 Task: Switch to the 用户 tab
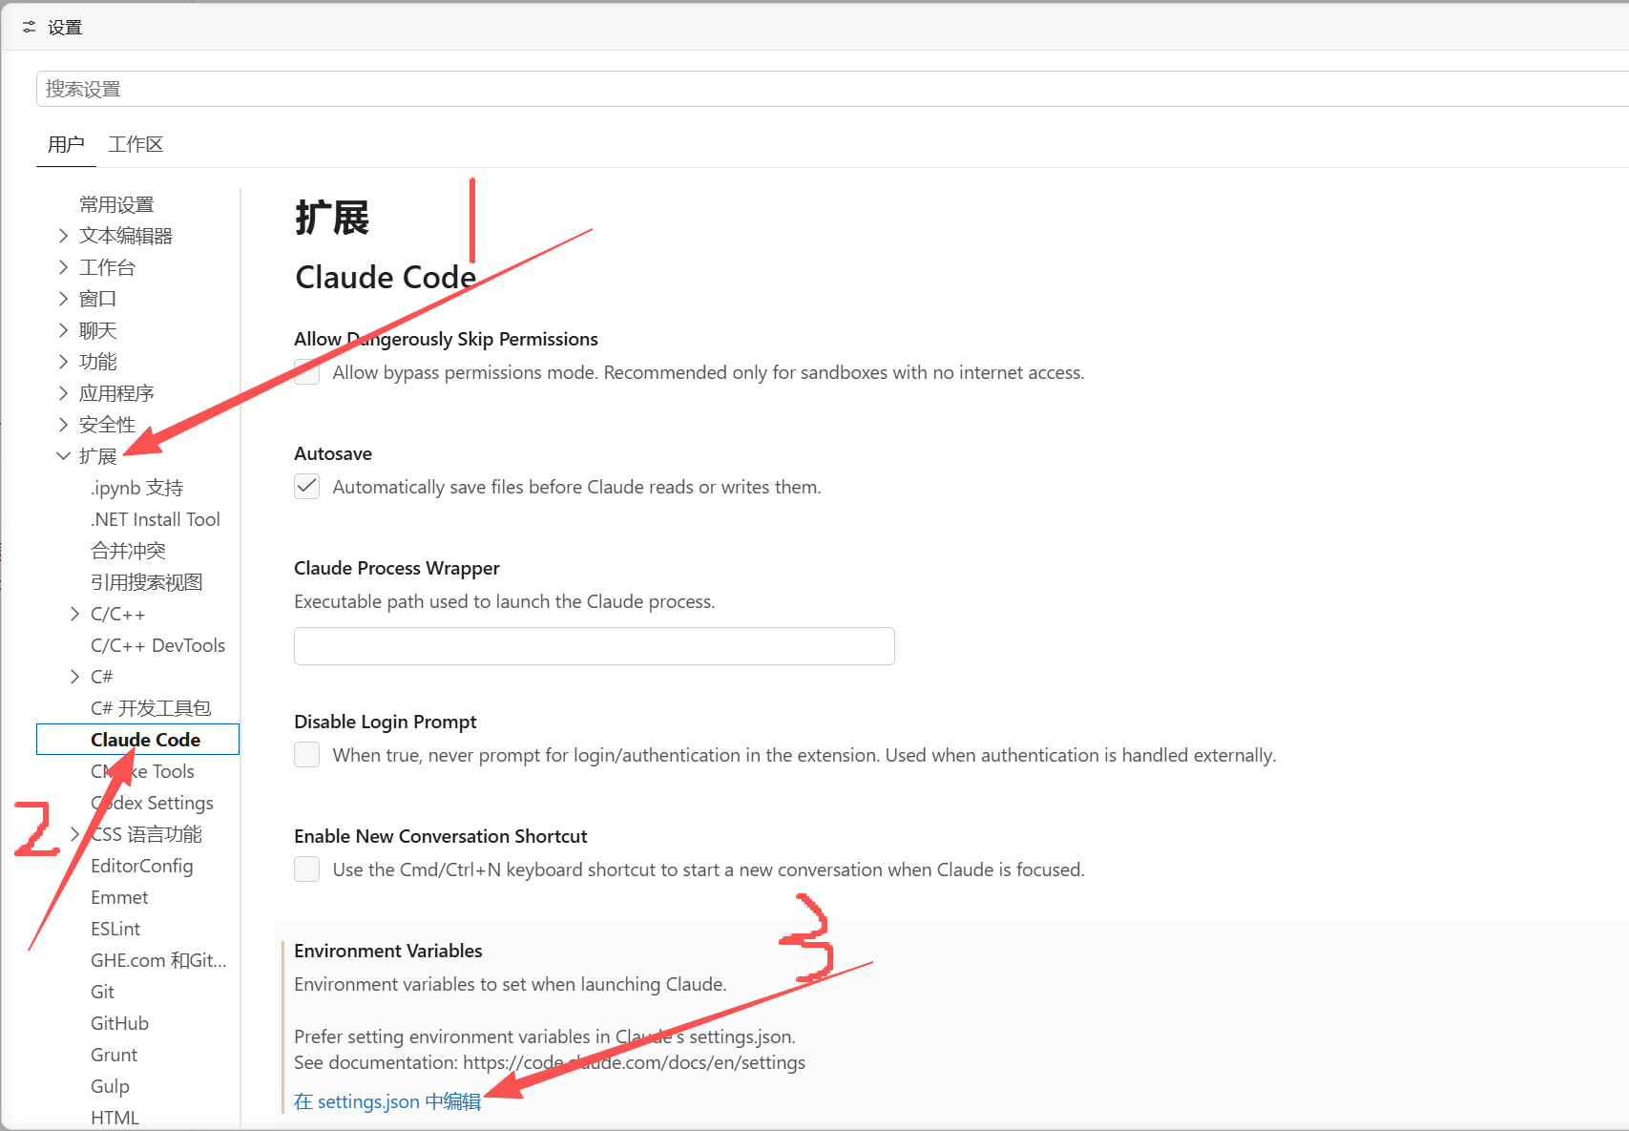66,144
